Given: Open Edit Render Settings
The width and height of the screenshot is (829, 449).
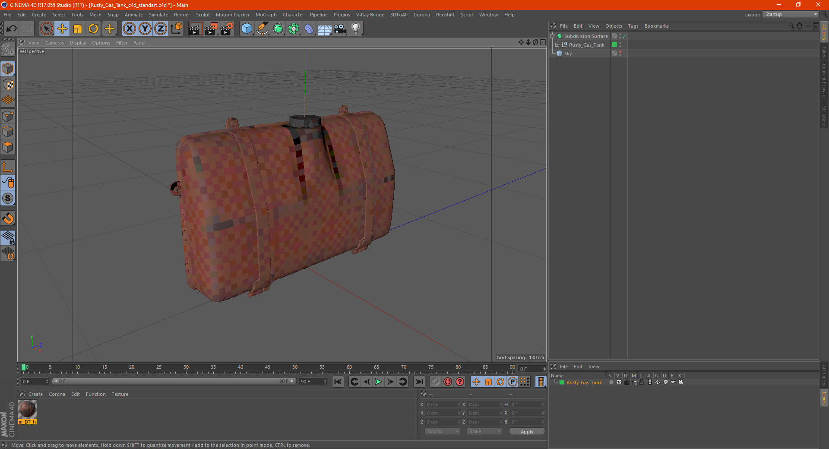Looking at the screenshot, I should (227, 29).
